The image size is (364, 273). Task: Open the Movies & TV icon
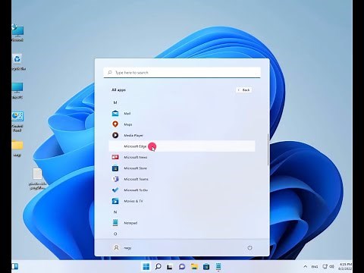(115, 201)
